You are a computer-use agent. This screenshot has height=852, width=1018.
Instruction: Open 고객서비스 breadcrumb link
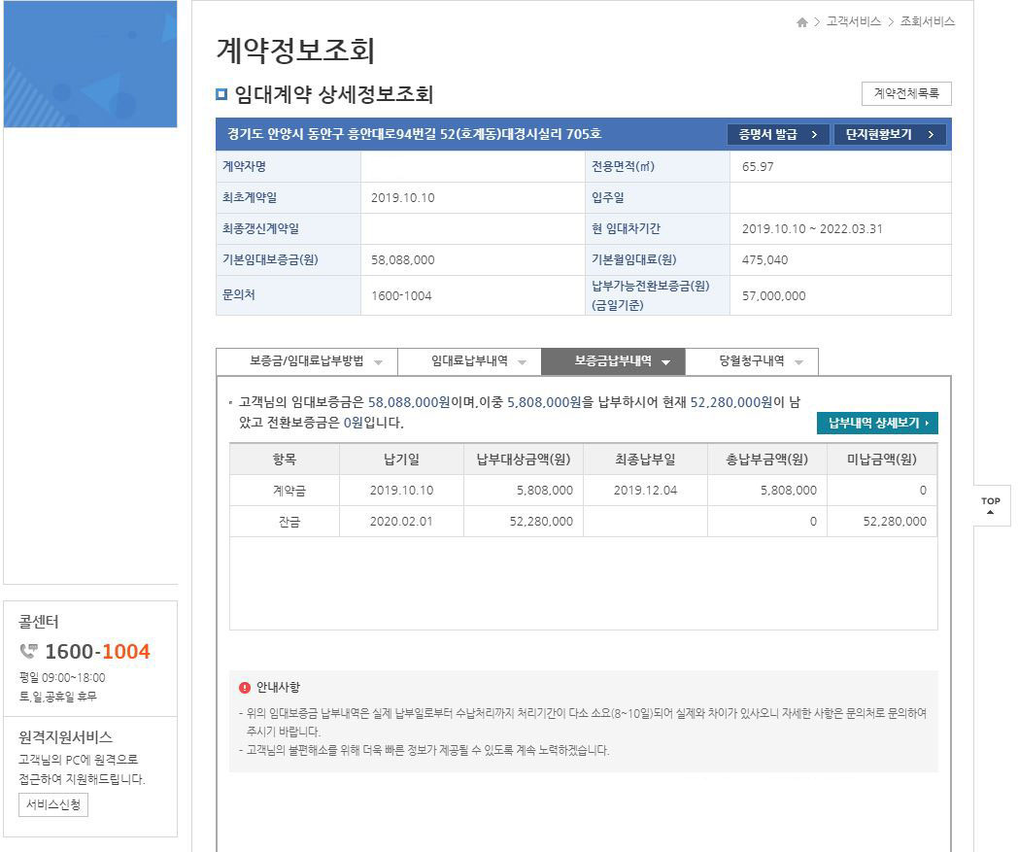coord(853,21)
